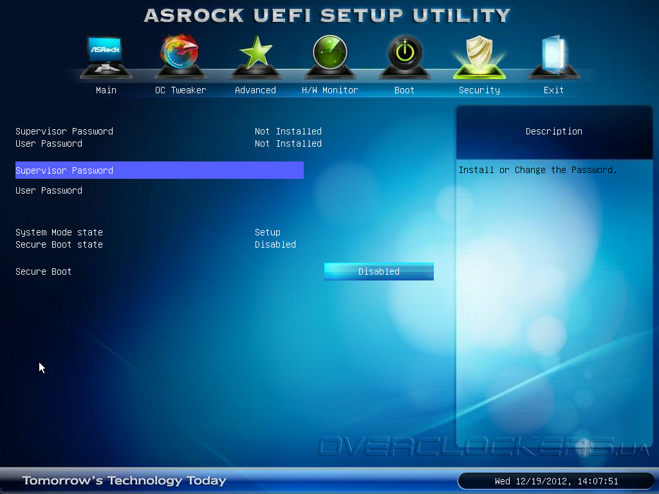659x494 pixels.
Task: Select the Security tab label
Action: [479, 90]
